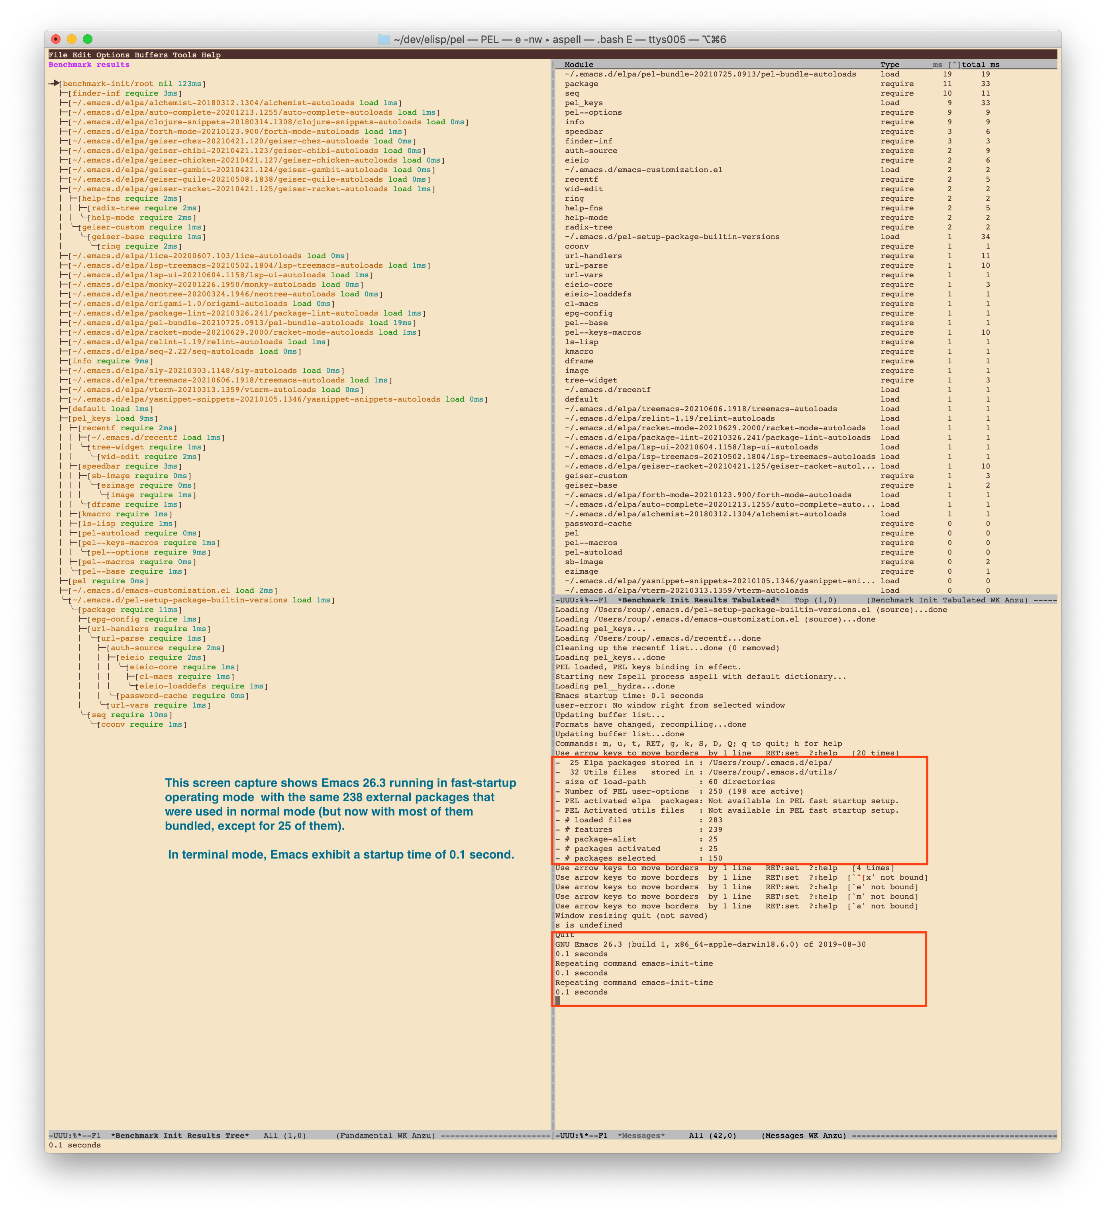The height and width of the screenshot is (1212, 1106).
Task: Select the package require 11ms node
Action: [130, 610]
